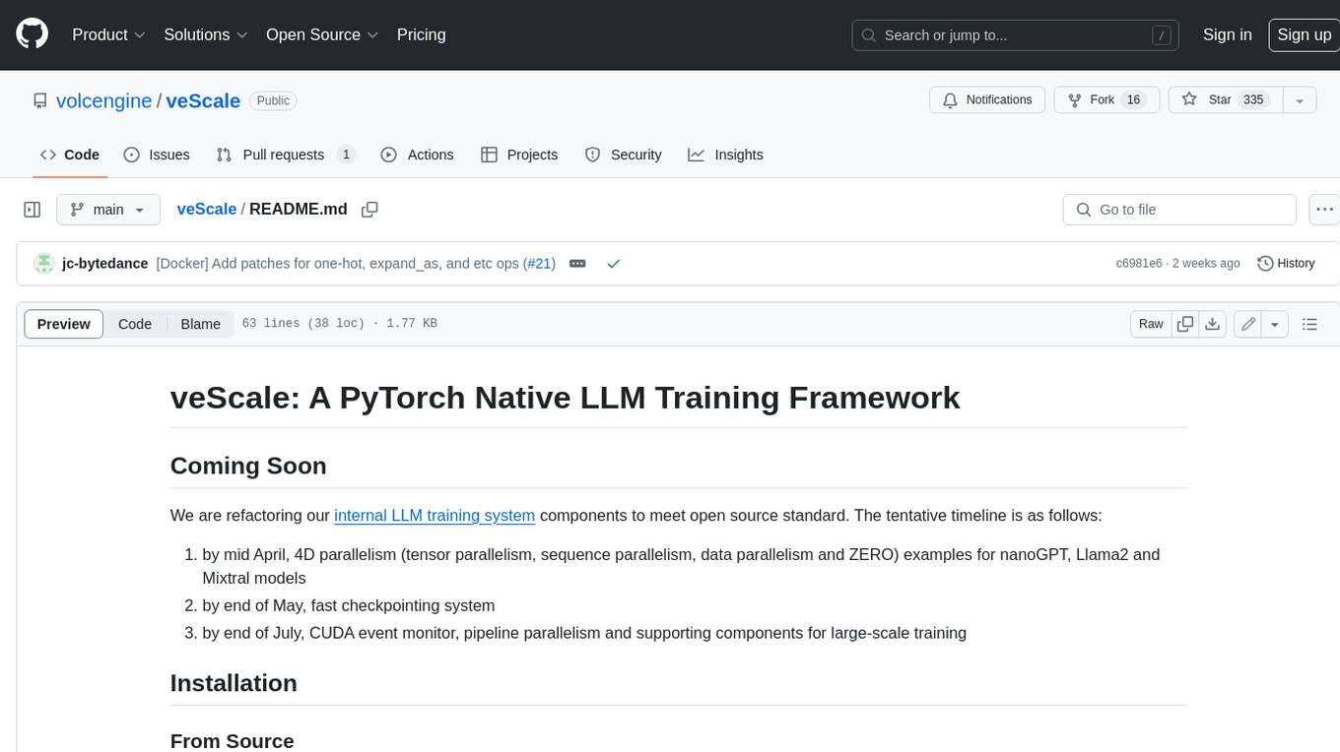
Task: View the Insights tab
Action: [x=725, y=155]
